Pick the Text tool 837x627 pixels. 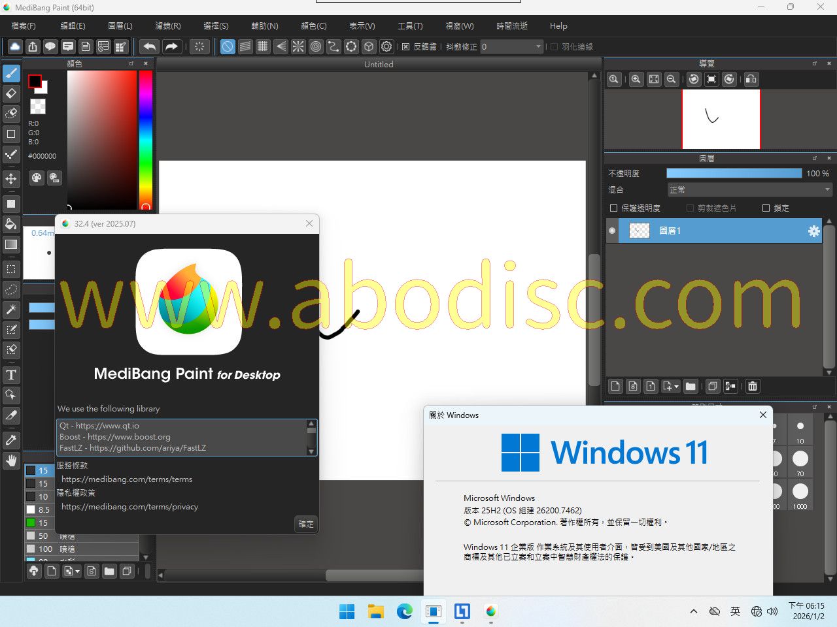point(11,375)
